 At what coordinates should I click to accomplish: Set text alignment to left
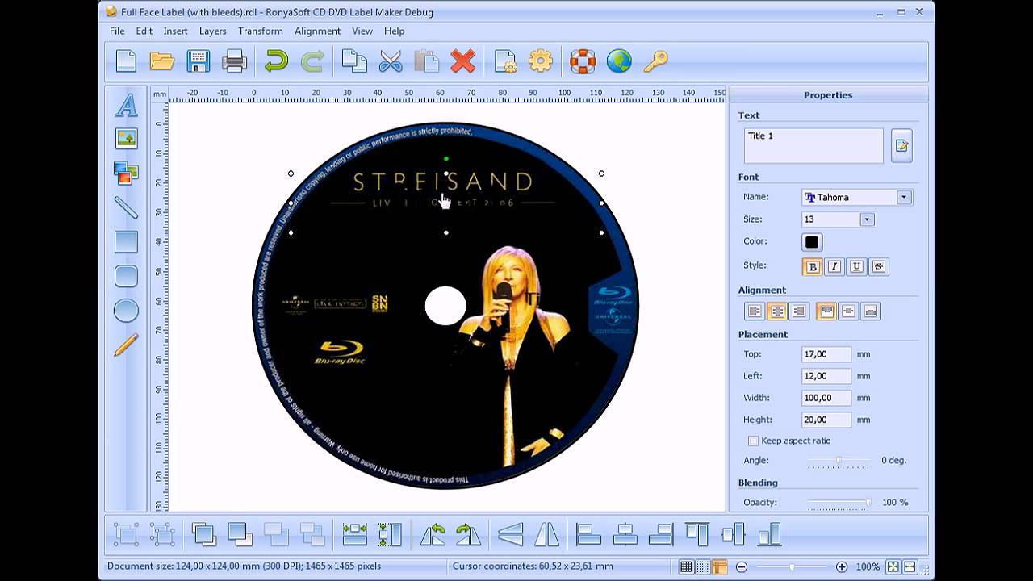click(x=755, y=311)
